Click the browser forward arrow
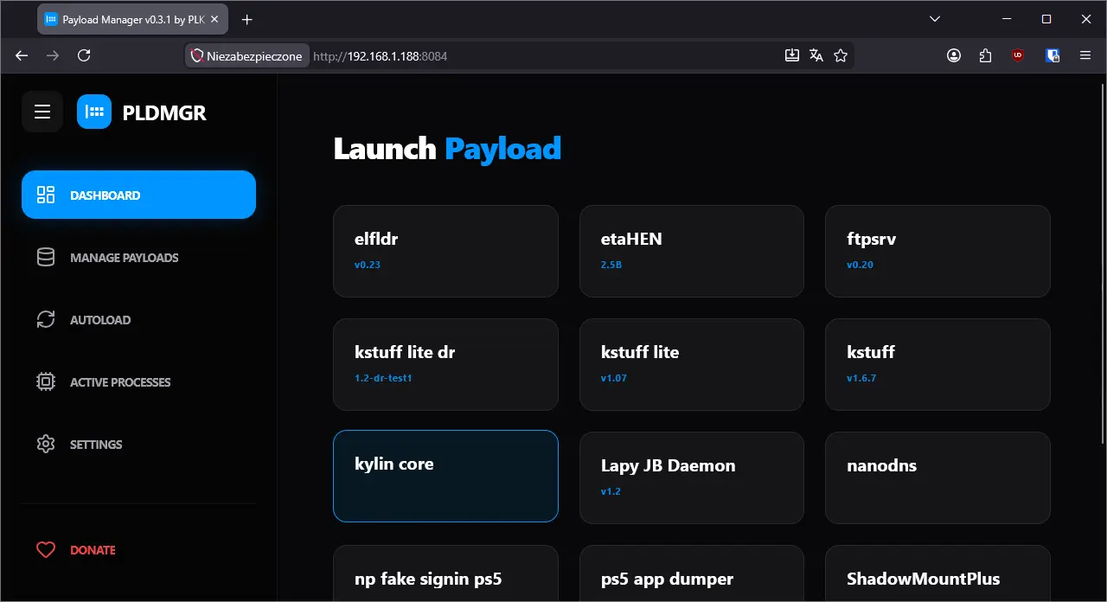This screenshot has height=602, width=1107. pos(53,55)
